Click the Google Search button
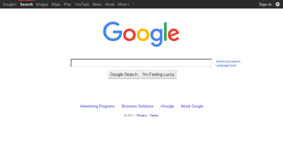This screenshot has width=283, height=154. tap(123, 74)
